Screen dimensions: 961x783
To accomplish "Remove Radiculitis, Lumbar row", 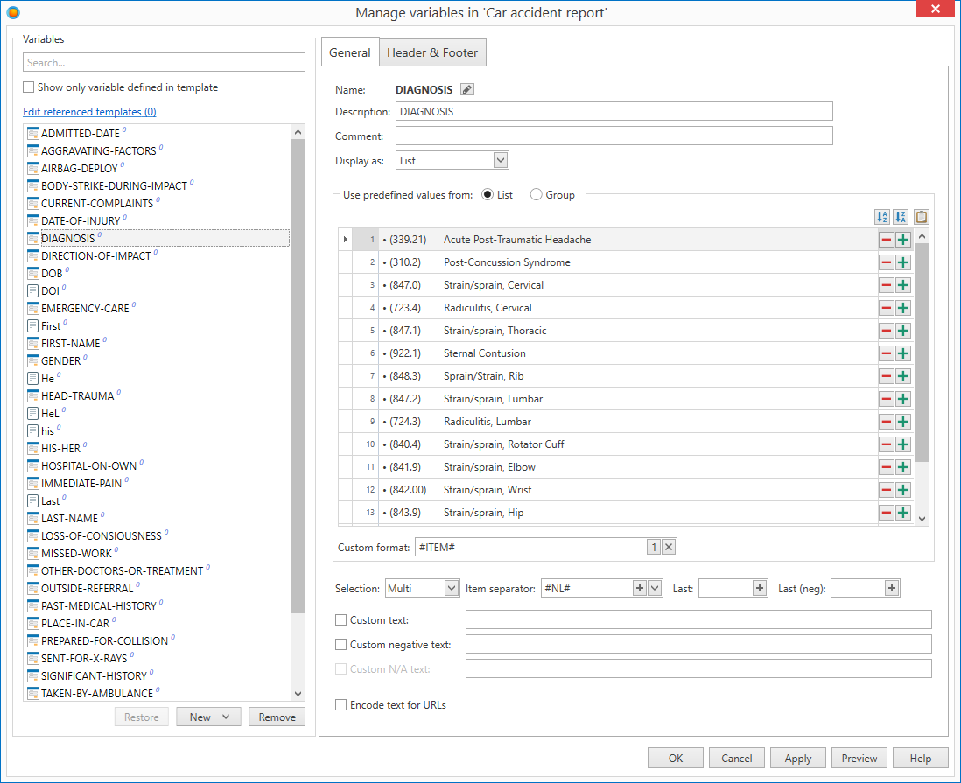I will [x=887, y=422].
